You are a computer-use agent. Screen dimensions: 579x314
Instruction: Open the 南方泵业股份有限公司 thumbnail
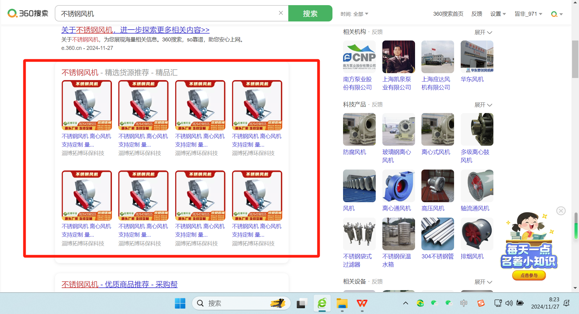point(359,57)
